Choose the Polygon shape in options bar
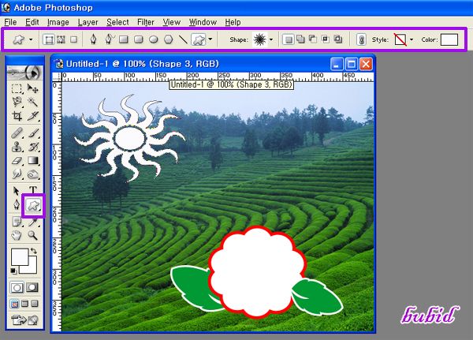The image size is (473, 340). tap(169, 39)
